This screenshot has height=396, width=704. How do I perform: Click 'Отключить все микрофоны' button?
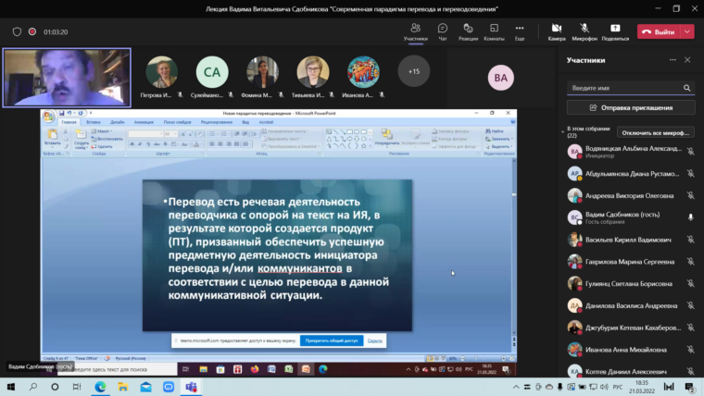[655, 132]
